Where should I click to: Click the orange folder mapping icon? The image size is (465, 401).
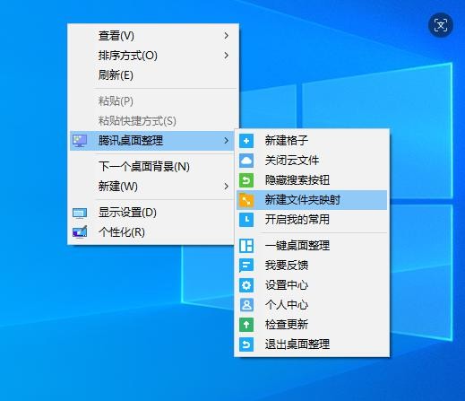point(246,200)
